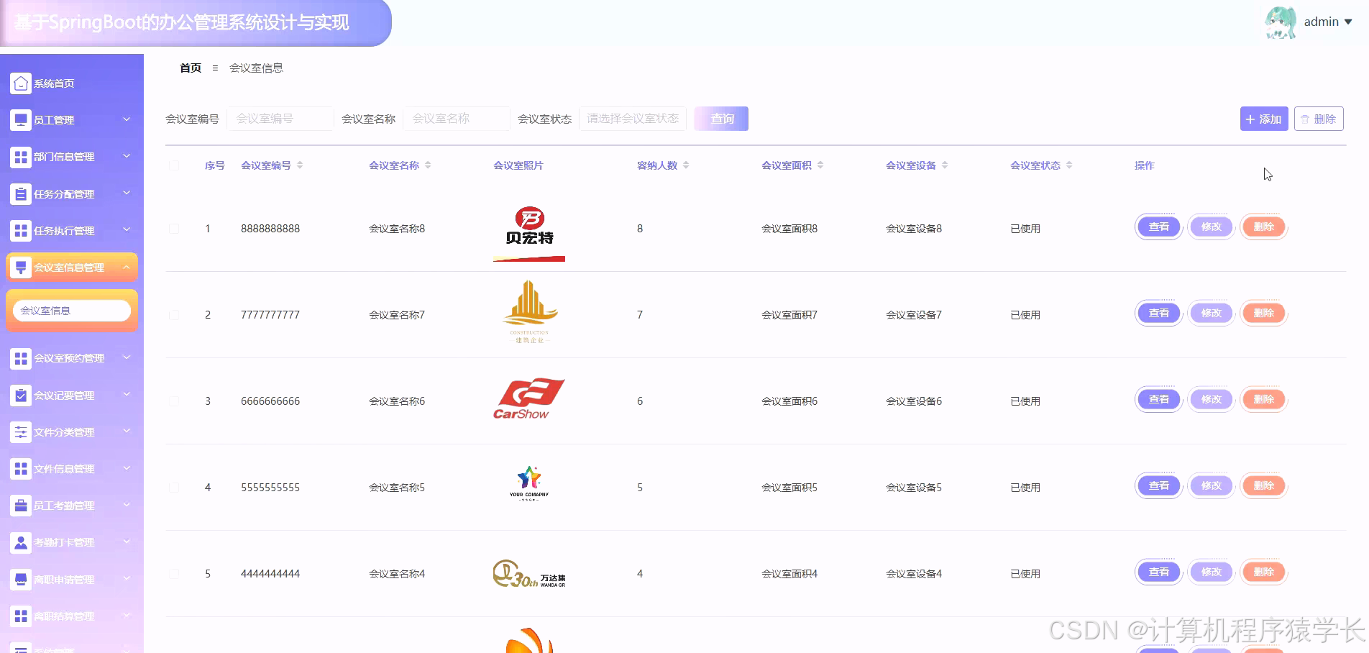Viewport: 1369px width, 653px height.
Task: Click the top-right 删除 batch delete button
Action: [1319, 119]
